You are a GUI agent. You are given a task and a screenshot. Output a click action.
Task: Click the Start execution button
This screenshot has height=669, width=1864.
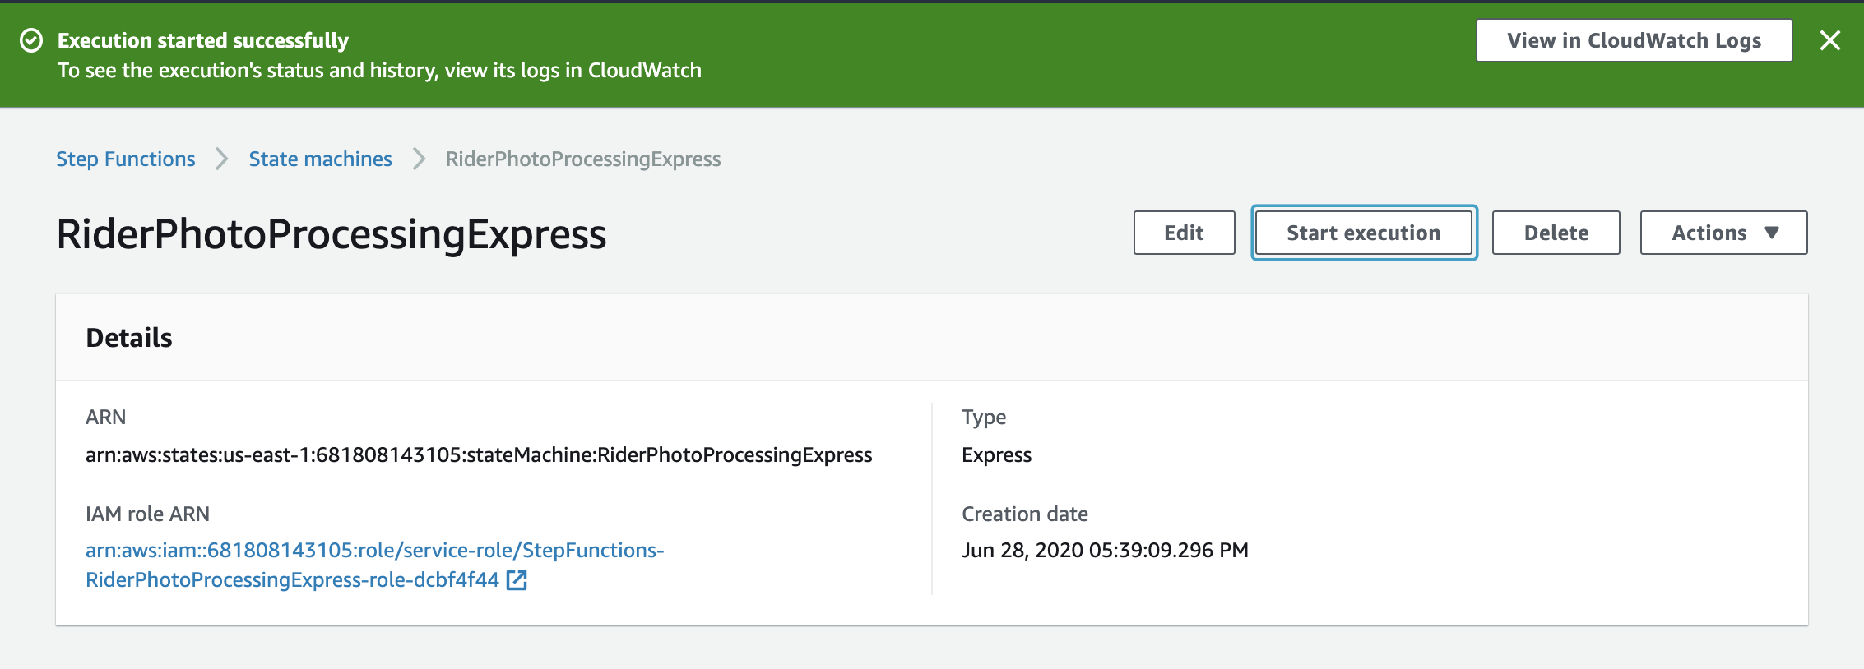point(1364,233)
